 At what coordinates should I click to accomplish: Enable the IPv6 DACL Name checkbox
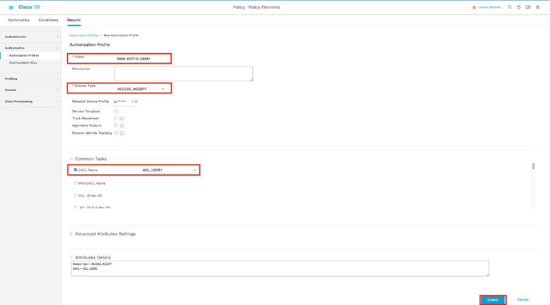(75, 183)
